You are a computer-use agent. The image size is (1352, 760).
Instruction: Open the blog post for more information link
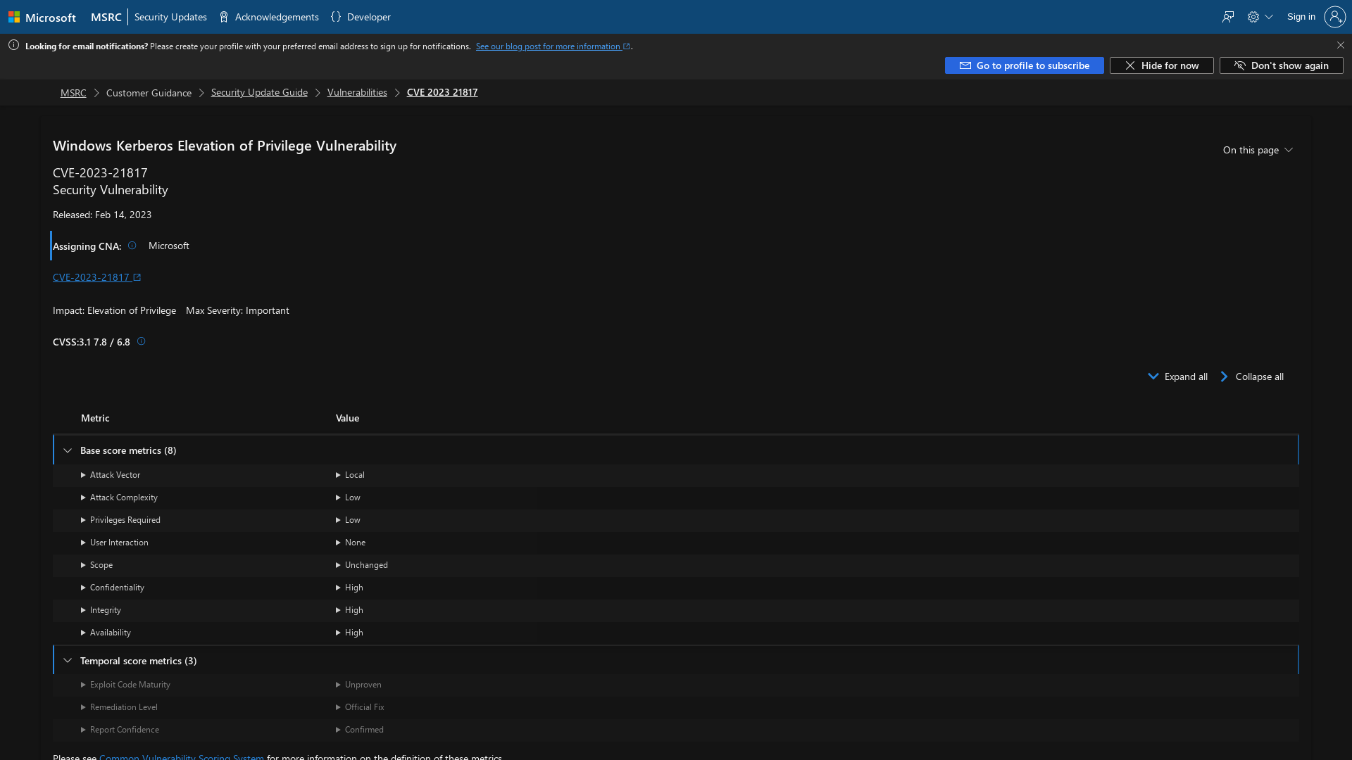point(553,46)
